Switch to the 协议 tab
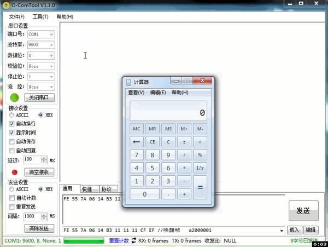328x247 pixels. (x=108, y=189)
